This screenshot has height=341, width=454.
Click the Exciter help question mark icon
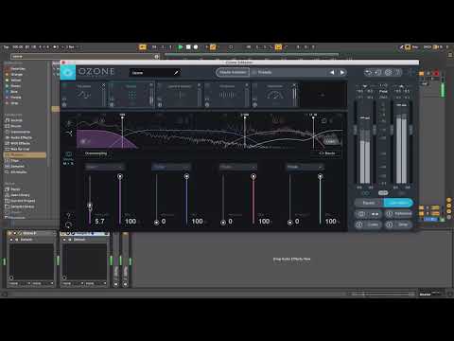pyautogui.click(x=68, y=216)
